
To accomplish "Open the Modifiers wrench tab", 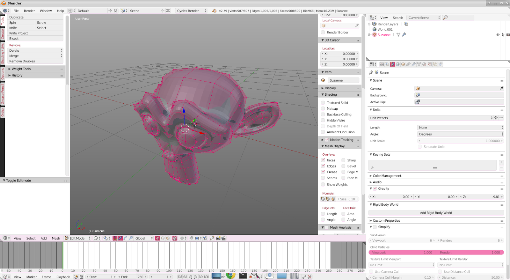I will tap(414, 64).
